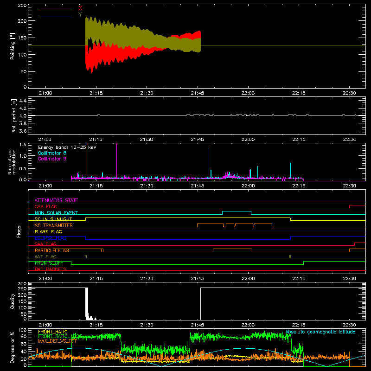Click the GAP_FLAG label

[x=46, y=206]
